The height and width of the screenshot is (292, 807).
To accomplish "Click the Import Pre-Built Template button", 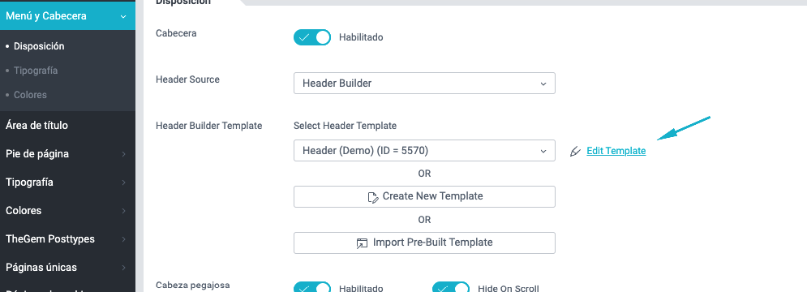I will [x=425, y=243].
